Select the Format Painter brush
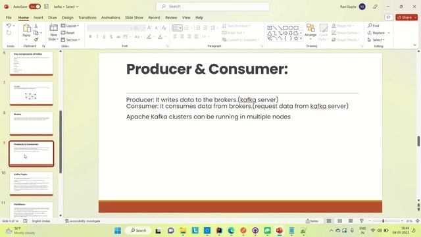Screen dimensions: 421x237 tap(36, 39)
